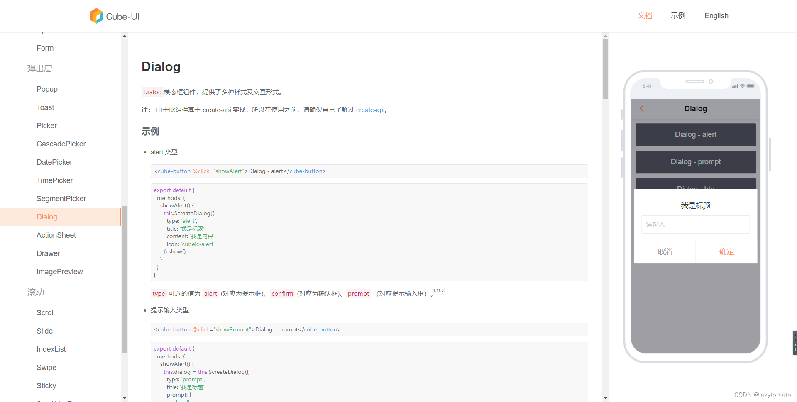Click the showAlert cube-button code line
Viewport: 797px width, 402px height.
click(x=240, y=171)
